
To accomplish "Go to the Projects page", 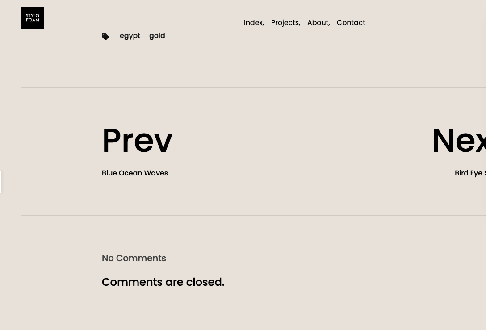I will [x=285, y=23].
